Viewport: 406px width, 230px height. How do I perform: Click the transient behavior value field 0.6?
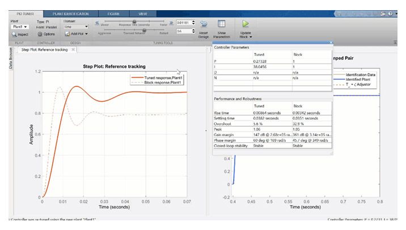(183, 31)
